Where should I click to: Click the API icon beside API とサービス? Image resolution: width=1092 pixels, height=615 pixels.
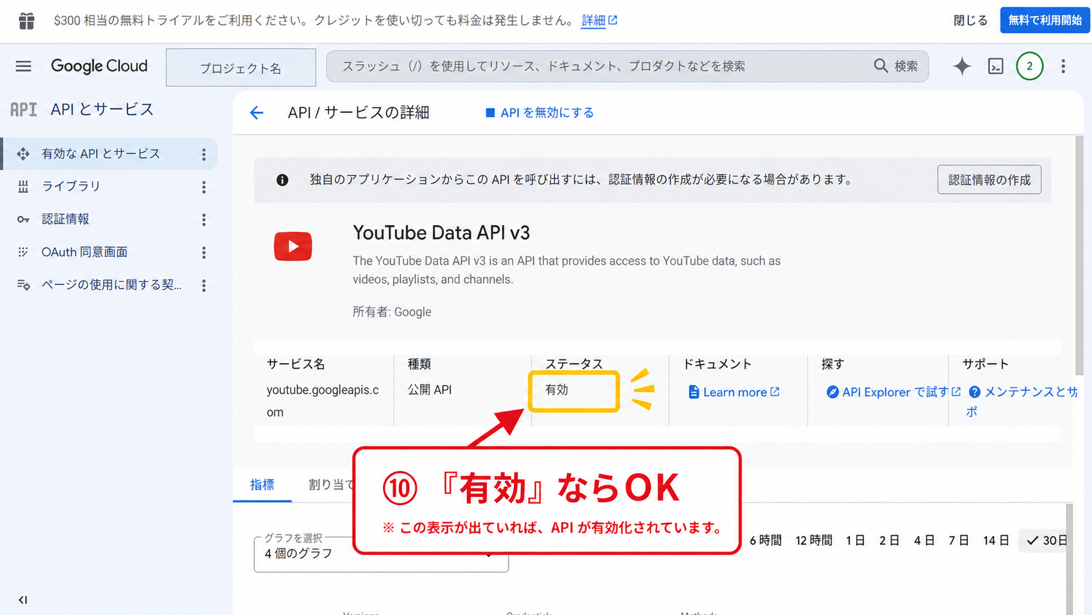[x=24, y=109]
